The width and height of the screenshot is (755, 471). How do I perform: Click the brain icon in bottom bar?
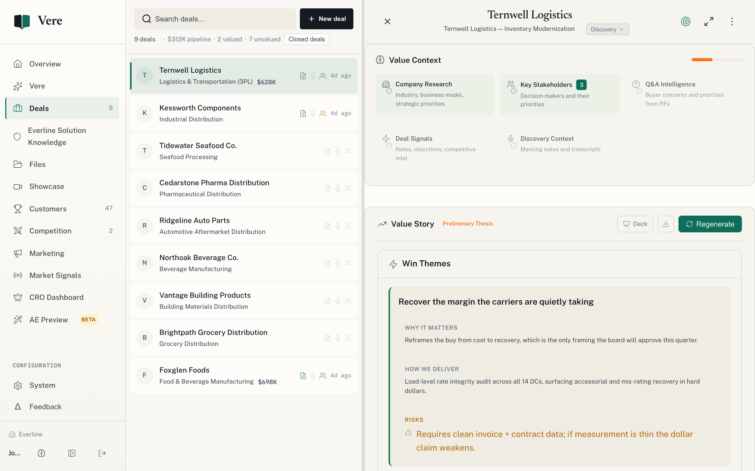pos(41,453)
